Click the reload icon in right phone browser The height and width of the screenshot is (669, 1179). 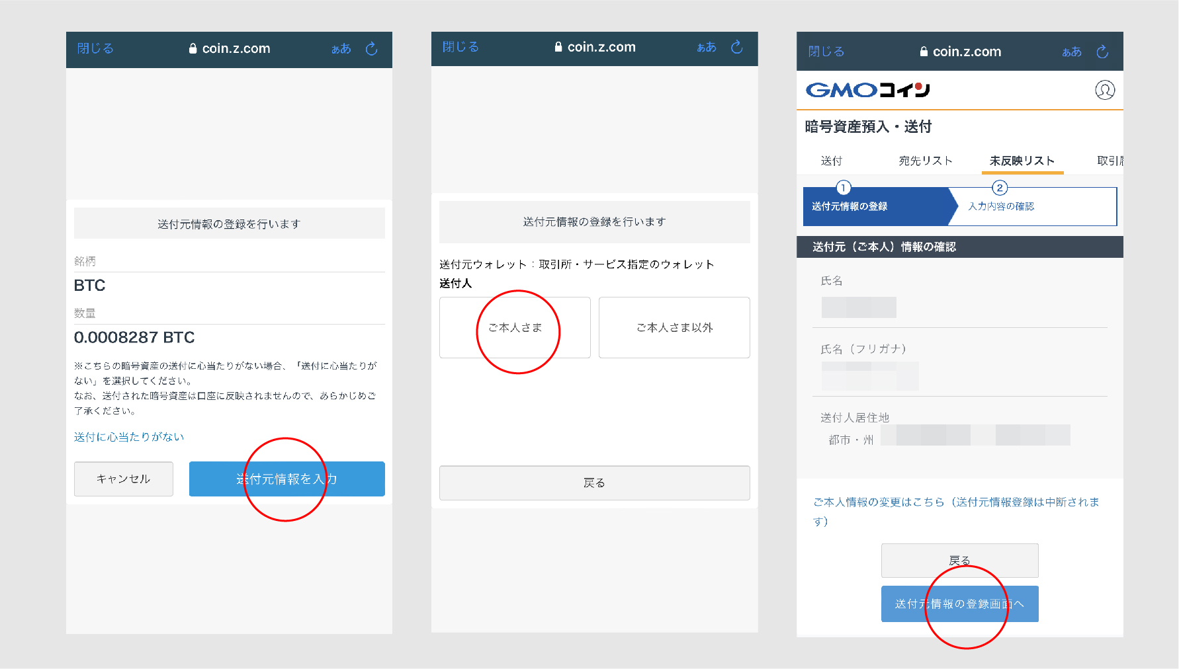[x=1102, y=52]
